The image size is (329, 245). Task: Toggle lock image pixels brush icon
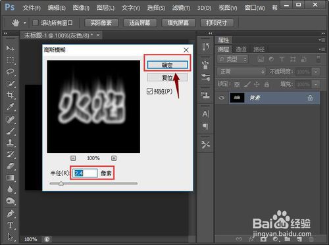(x=247, y=84)
